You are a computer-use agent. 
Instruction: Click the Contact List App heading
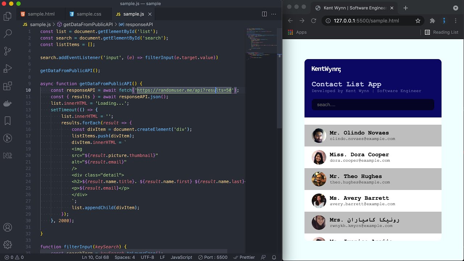pyautogui.click(x=346, y=84)
